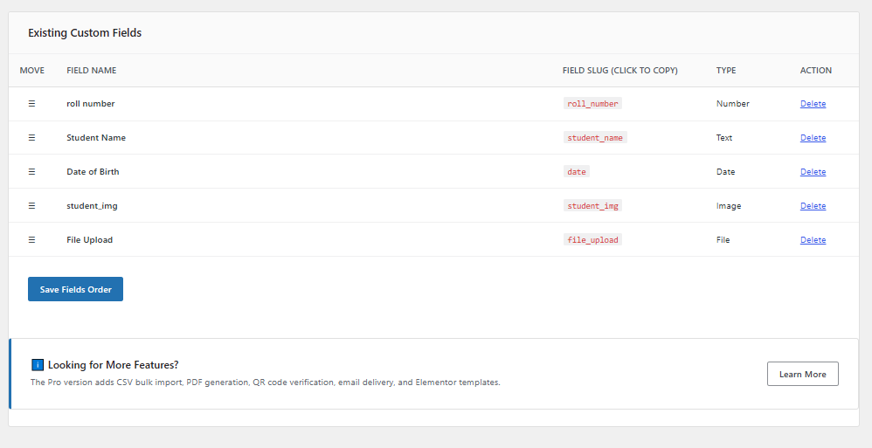Click the 'Image' type cell

point(729,205)
